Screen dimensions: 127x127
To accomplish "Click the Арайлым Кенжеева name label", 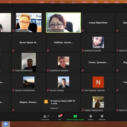I will (93, 50).
